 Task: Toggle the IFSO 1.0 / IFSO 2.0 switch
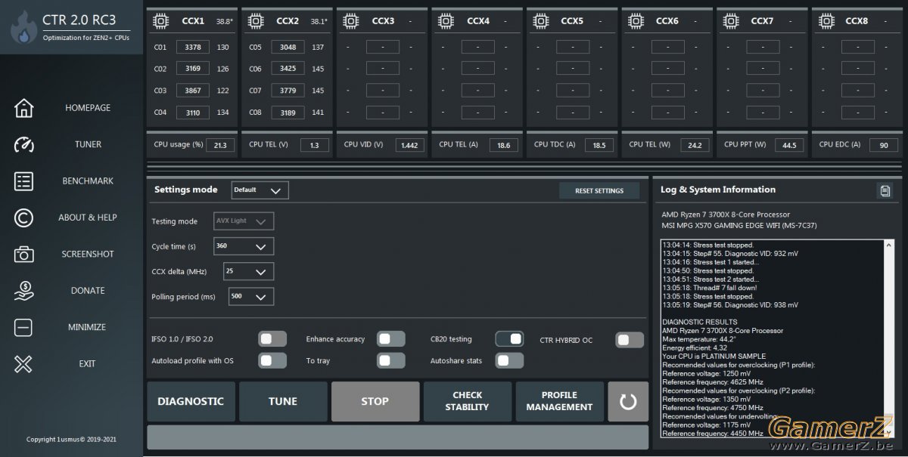pyautogui.click(x=272, y=339)
